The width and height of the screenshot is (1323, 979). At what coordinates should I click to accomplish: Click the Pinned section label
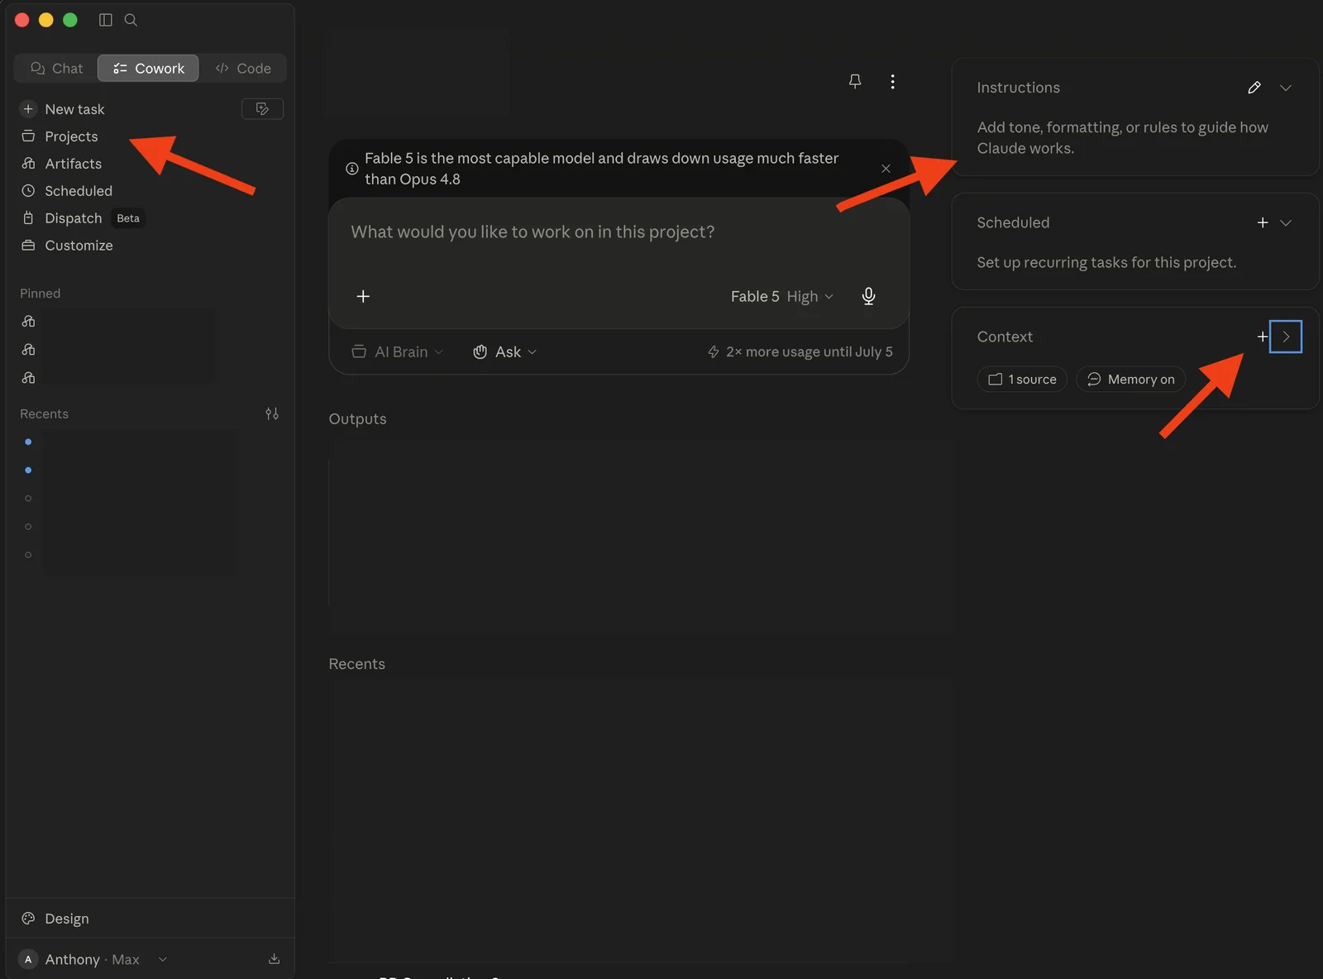click(x=40, y=294)
